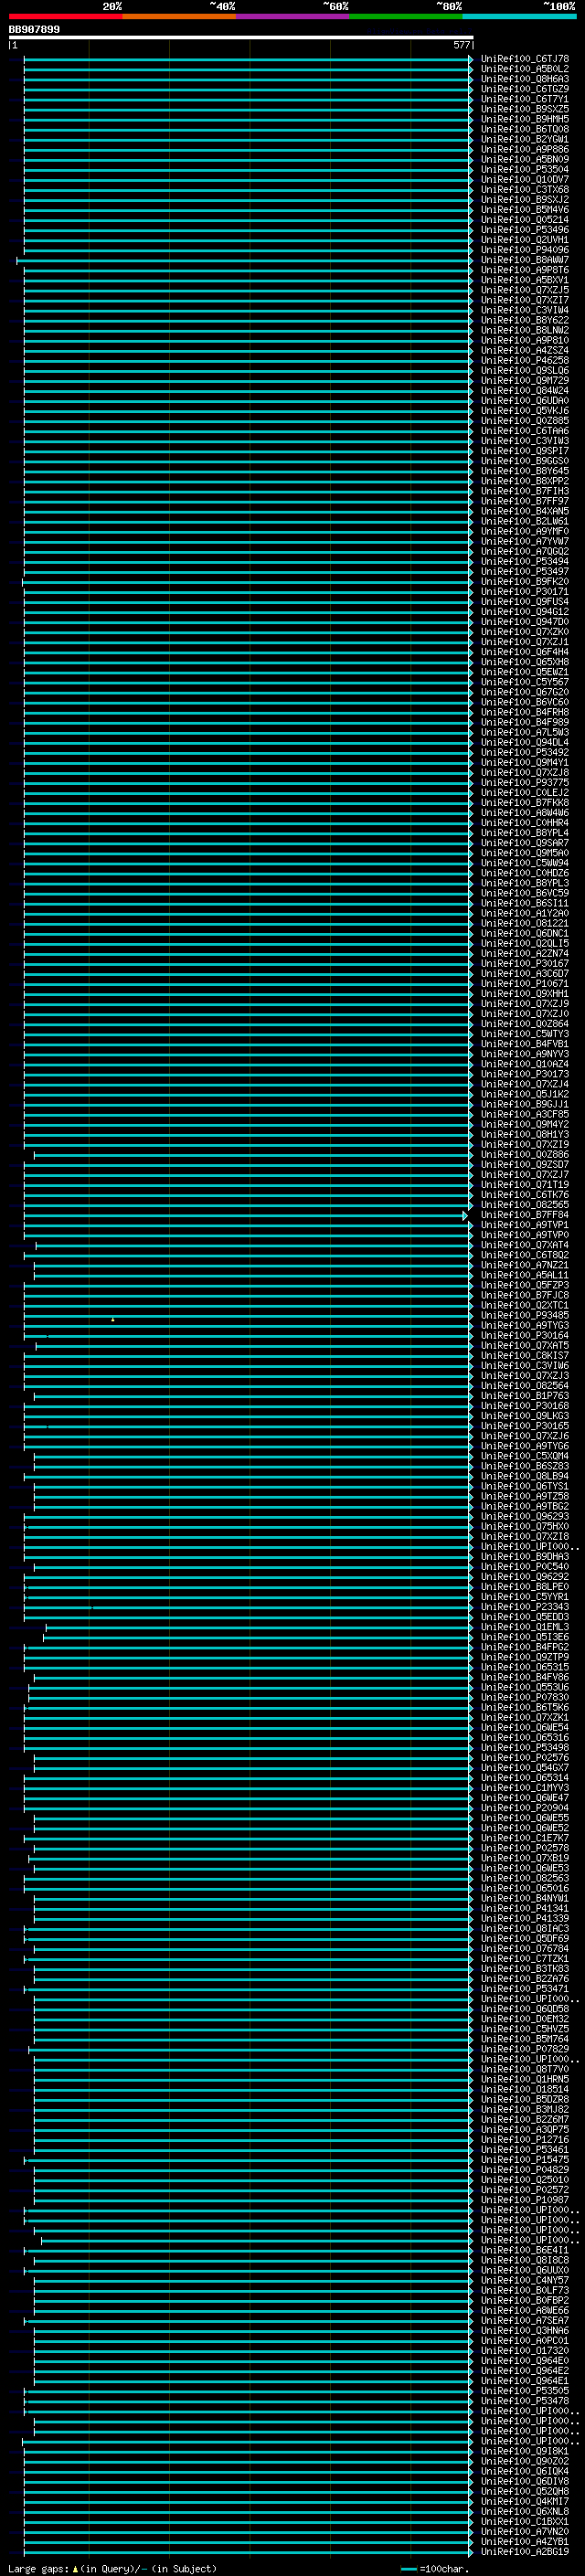Select the UniRef100_O82564 label
The width and height of the screenshot is (585, 2576).
coord(525,1386)
